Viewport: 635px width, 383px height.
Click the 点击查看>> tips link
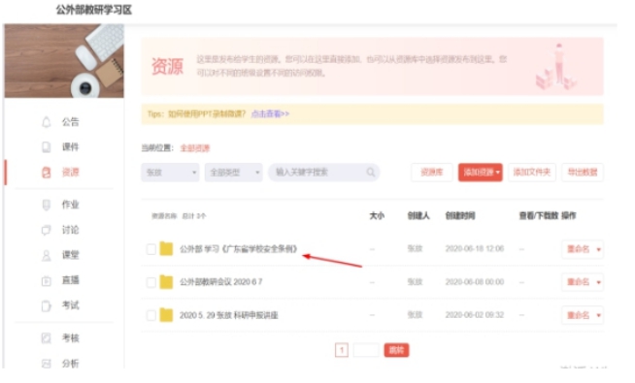click(x=270, y=114)
